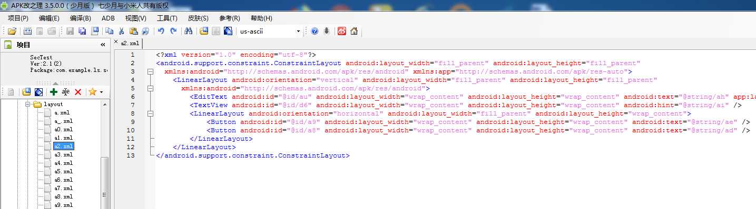
Task: Close the a2.xml tab with its X
Action: click(x=116, y=41)
